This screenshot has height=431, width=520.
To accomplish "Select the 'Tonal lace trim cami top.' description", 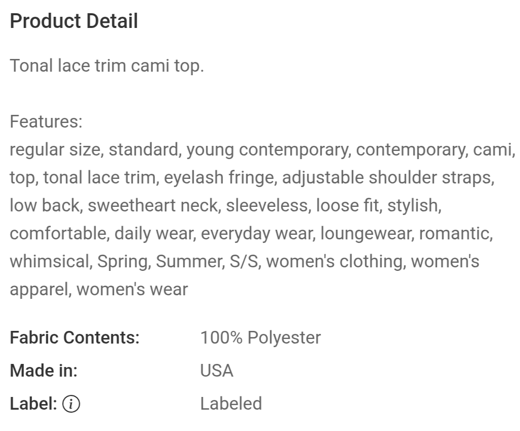I will [107, 66].
